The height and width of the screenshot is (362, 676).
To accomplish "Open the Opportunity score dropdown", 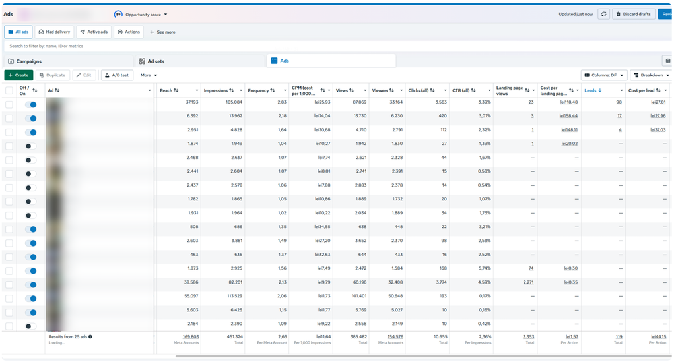I will click(166, 15).
